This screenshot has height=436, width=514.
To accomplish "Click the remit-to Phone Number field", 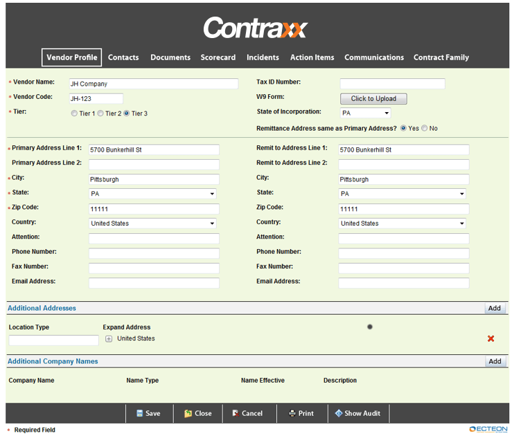I will 404,253.
